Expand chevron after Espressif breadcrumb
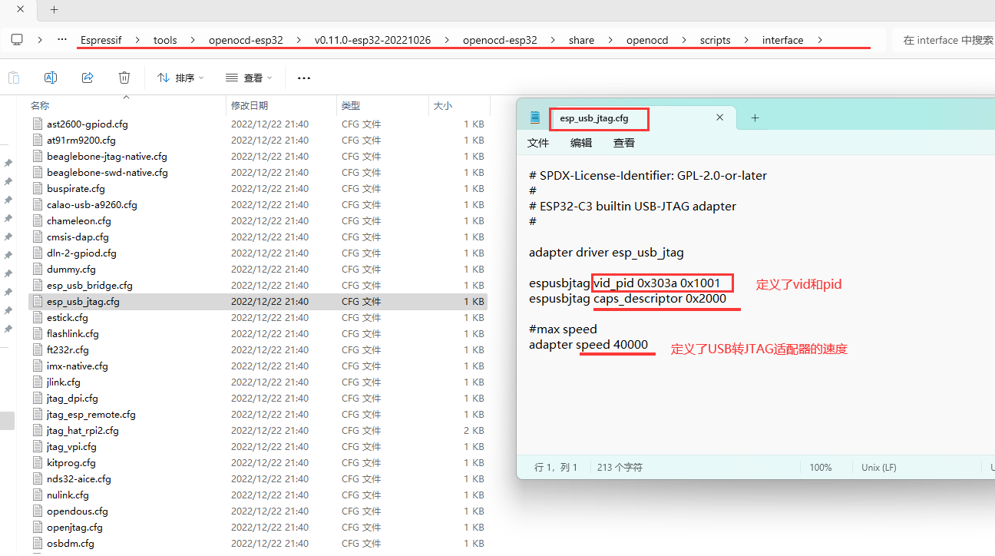This screenshot has width=995, height=556. coord(138,40)
